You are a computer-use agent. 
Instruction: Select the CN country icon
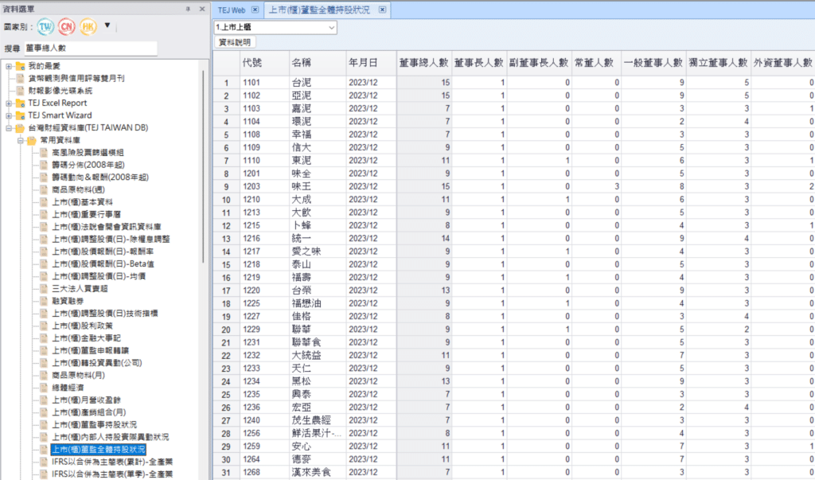pyautogui.click(x=67, y=26)
